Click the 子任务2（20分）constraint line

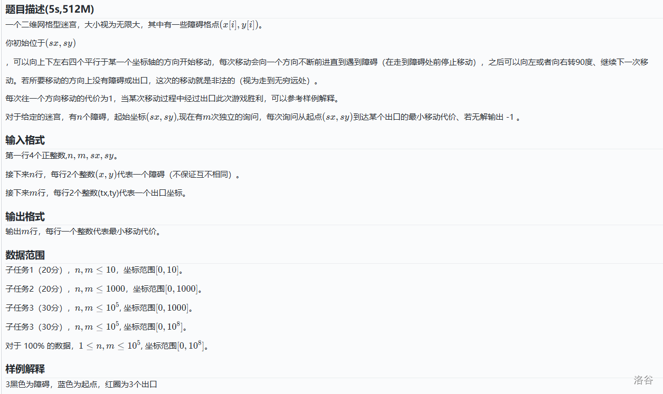103,289
